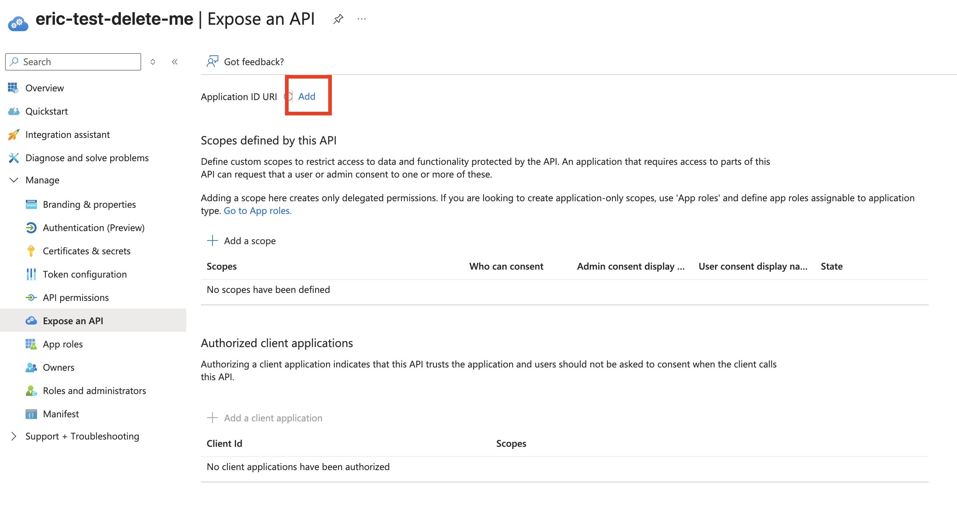Click Add next to Application ID URI

(307, 96)
